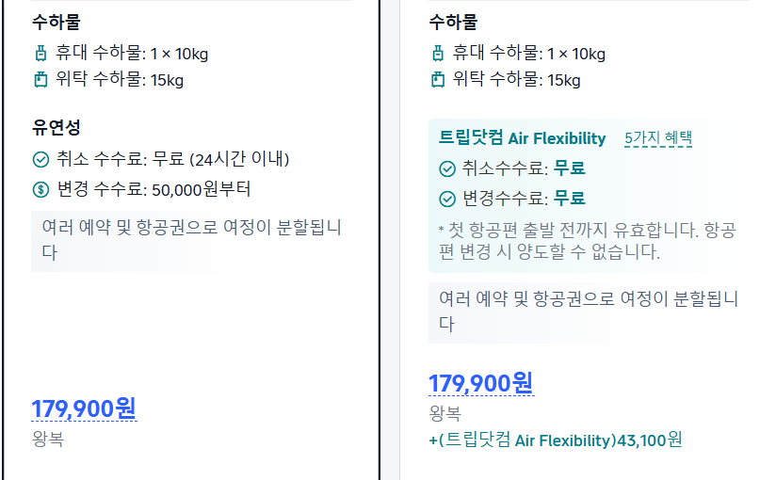
Task: Click carry-on baggage icon in left card
Action: 41,53
